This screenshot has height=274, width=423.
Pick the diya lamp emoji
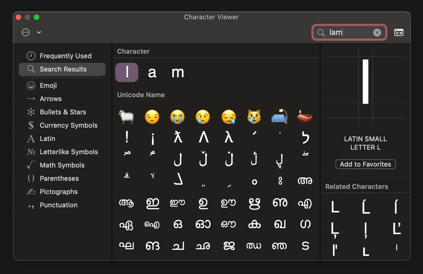click(x=305, y=116)
